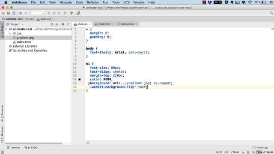Click the Run play button
Screen dimensions: 274x154
[49, 13]
